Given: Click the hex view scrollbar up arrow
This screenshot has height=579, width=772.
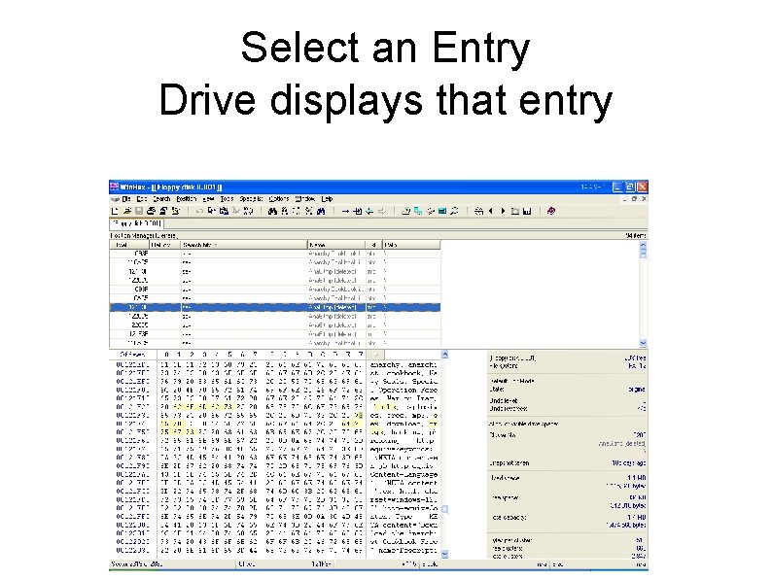Looking at the screenshot, I should click(444, 355).
